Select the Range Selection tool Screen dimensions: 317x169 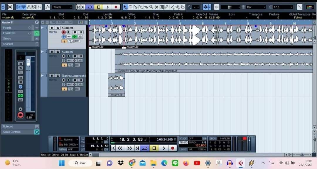pyautogui.click(x=131, y=7)
